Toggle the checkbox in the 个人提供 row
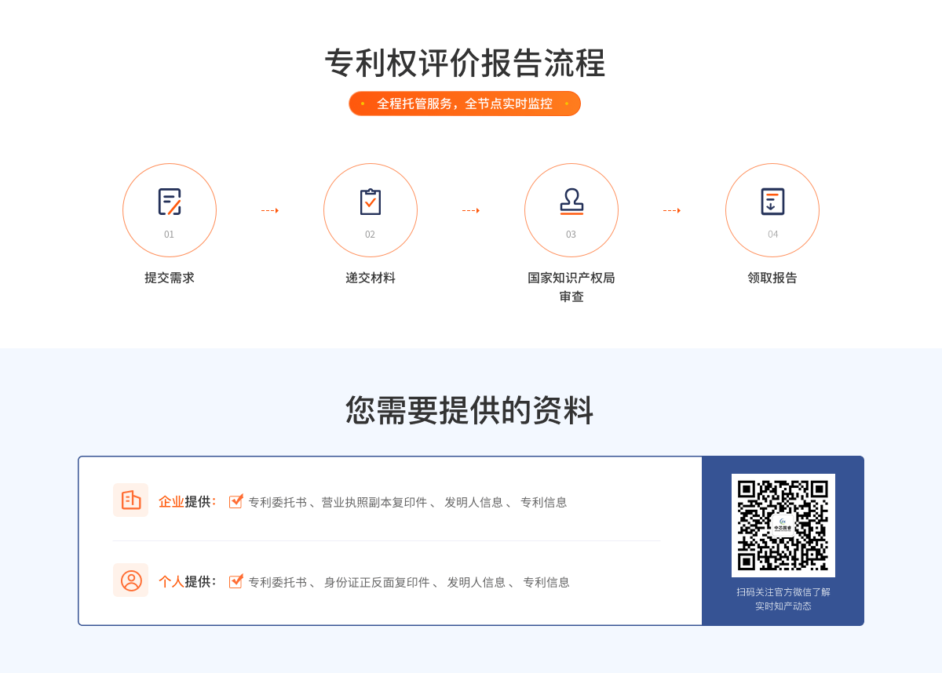The width and height of the screenshot is (942, 673). pyautogui.click(x=235, y=581)
